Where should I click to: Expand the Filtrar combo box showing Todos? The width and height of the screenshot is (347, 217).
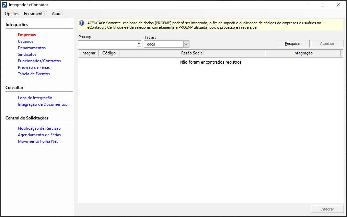(x=186, y=44)
